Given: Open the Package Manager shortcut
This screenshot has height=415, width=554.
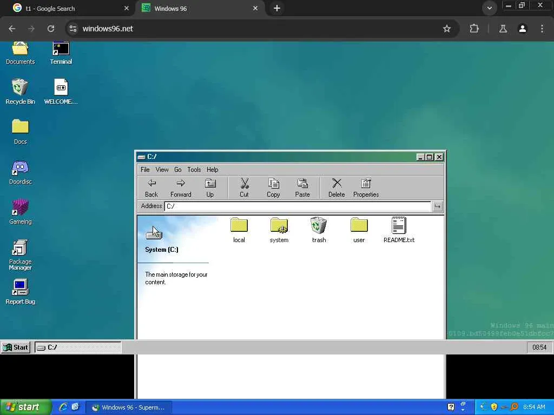Looking at the screenshot, I should (x=20, y=255).
